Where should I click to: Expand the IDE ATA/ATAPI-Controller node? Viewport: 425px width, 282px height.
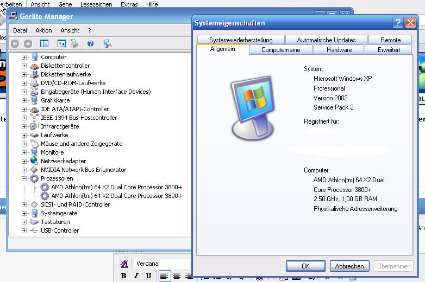coord(24,109)
